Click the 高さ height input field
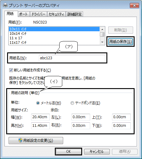 click(x=40, y=126)
